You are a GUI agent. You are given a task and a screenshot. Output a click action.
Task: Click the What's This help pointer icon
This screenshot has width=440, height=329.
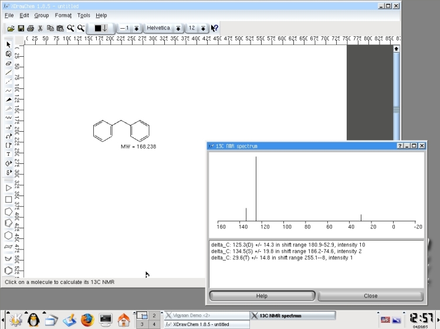coord(215,28)
